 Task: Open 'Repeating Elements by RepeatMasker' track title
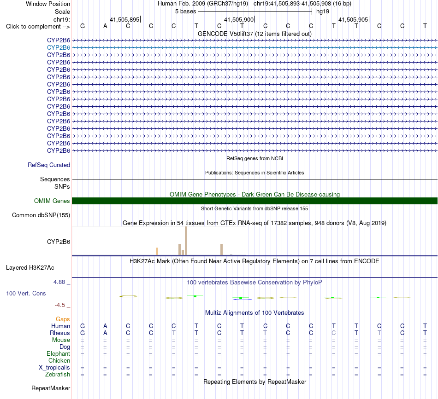255,382
